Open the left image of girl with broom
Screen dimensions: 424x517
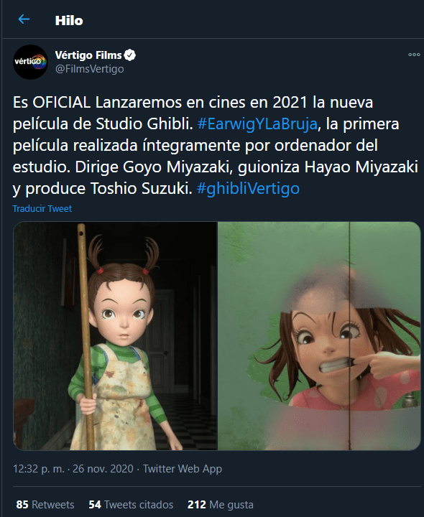coord(115,336)
